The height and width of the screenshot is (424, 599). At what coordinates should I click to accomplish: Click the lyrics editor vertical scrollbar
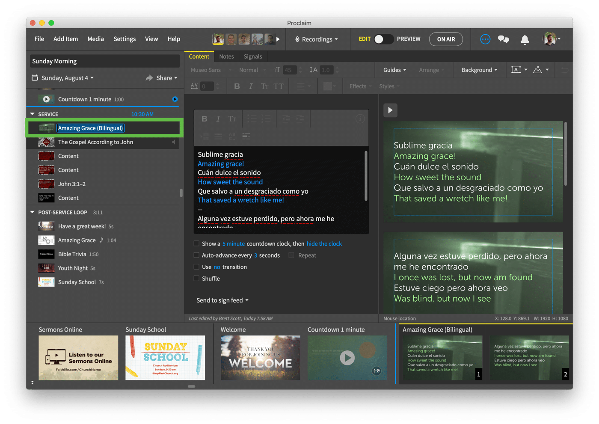pyautogui.click(x=366, y=175)
